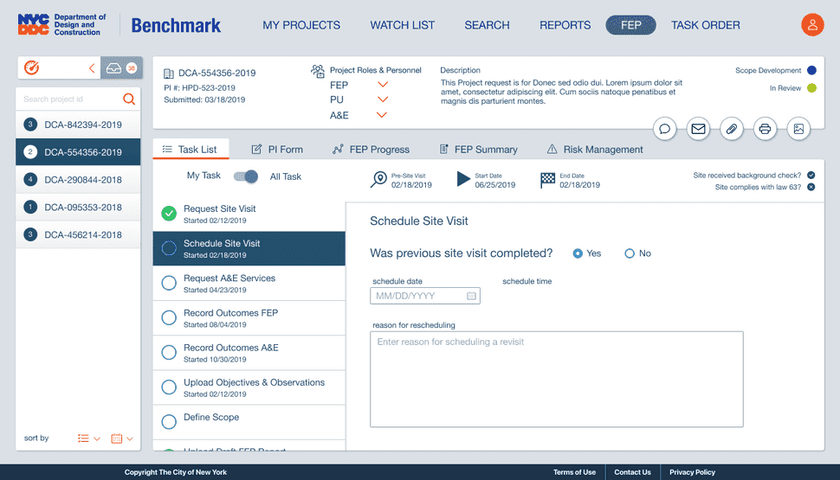Select the Task List tab

(x=191, y=150)
